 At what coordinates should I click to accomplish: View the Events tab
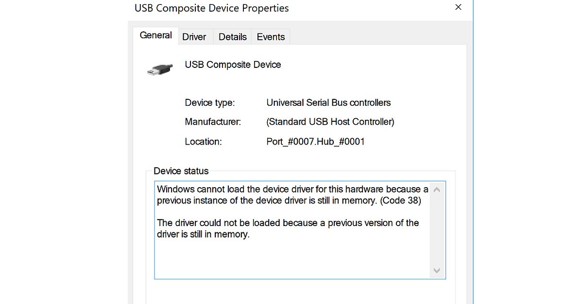point(270,36)
